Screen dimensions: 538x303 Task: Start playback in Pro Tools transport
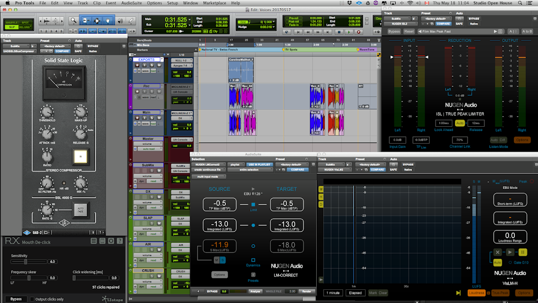click(x=349, y=32)
